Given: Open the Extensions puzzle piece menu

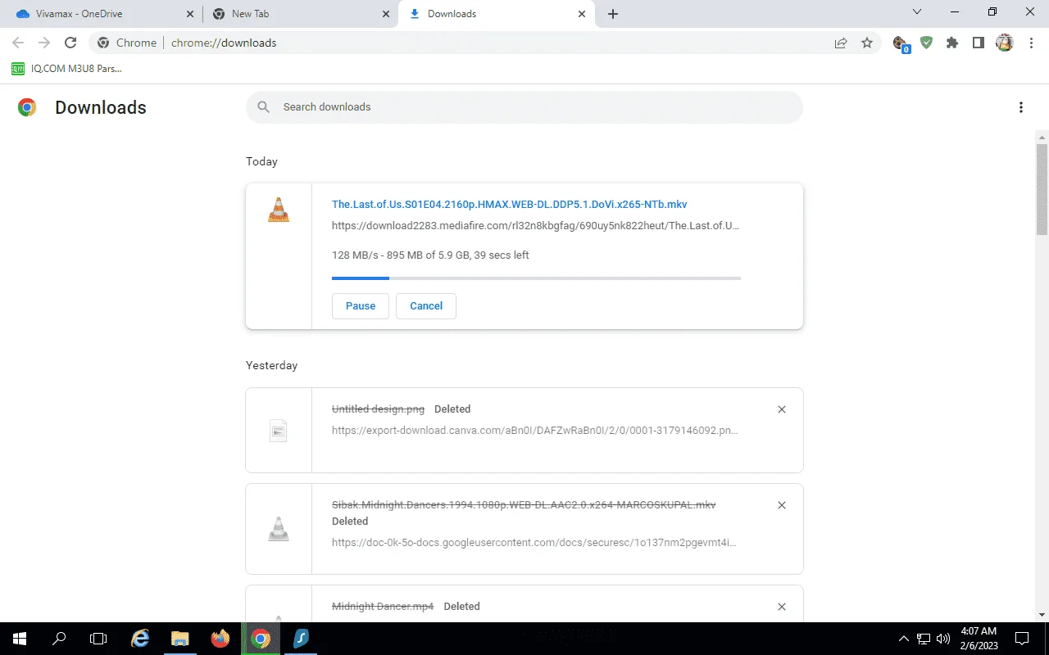Looking at the screenshot, I should tap(952, 43).
